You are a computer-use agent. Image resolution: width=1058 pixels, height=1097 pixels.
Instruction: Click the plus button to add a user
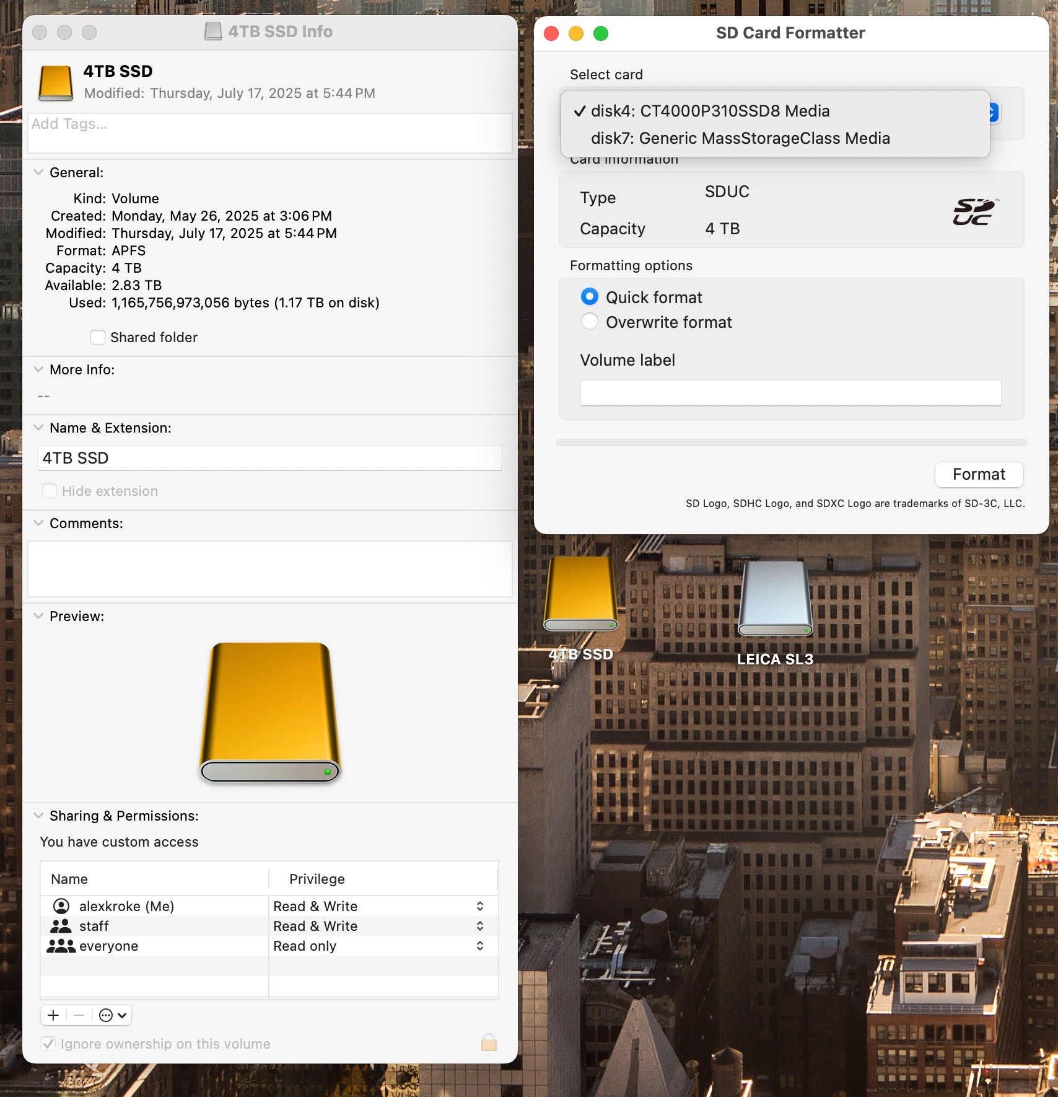53,1015
